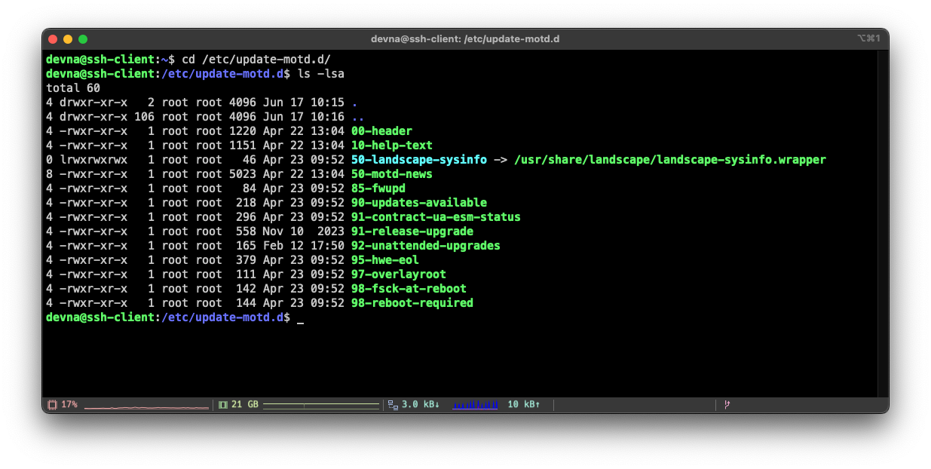Click the 10 kB upload rate

[524, 405]
